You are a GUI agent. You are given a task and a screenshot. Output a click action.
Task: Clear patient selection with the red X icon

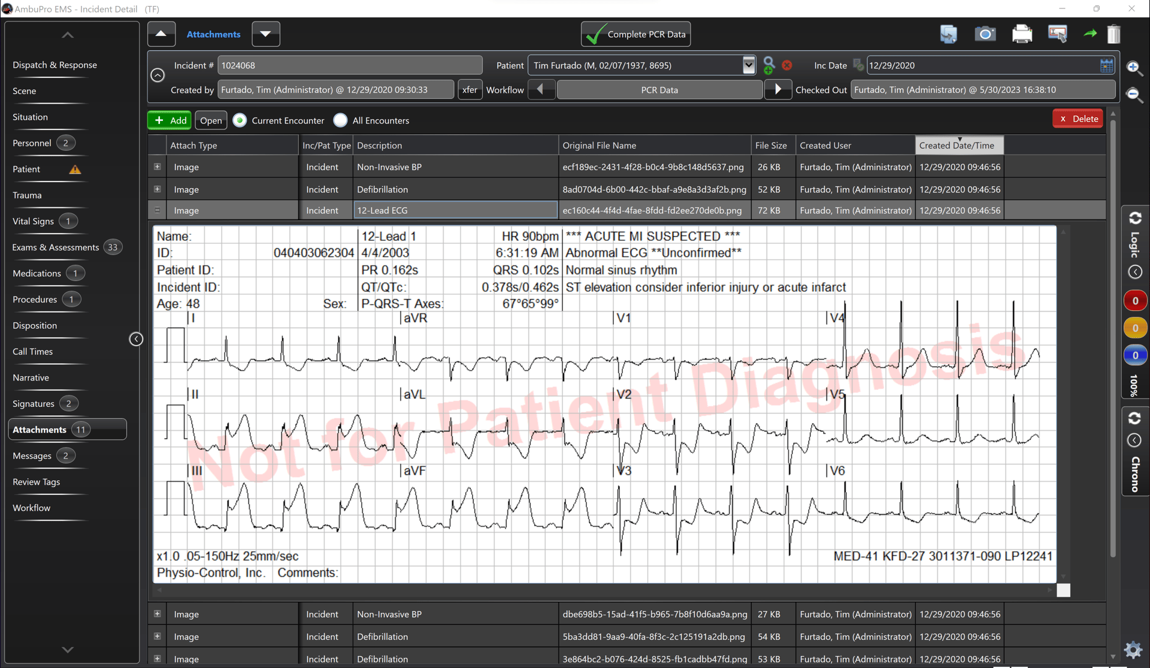click(787, 65)
